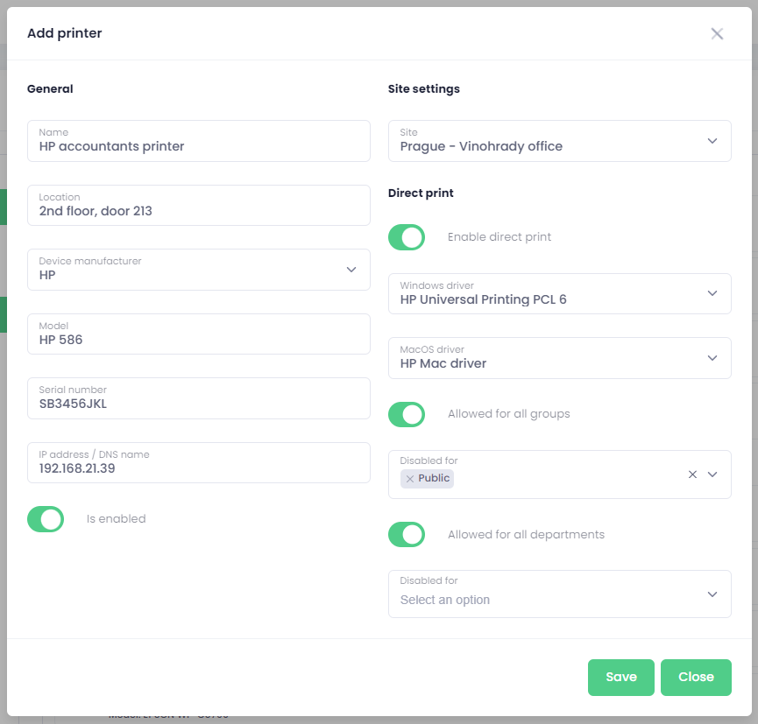This screenshot has width=758, height=724.
Task: Click the Enable direct print label
Action: pos(499,236)
